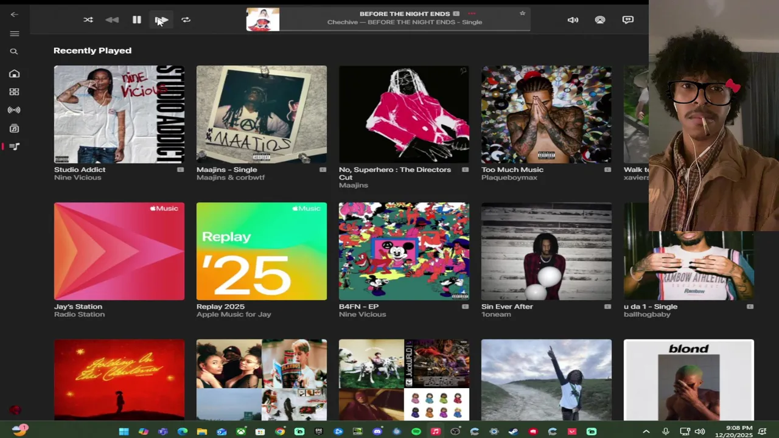Open the Sin Ever After album cover
The image size is (779, 438).
547,251
